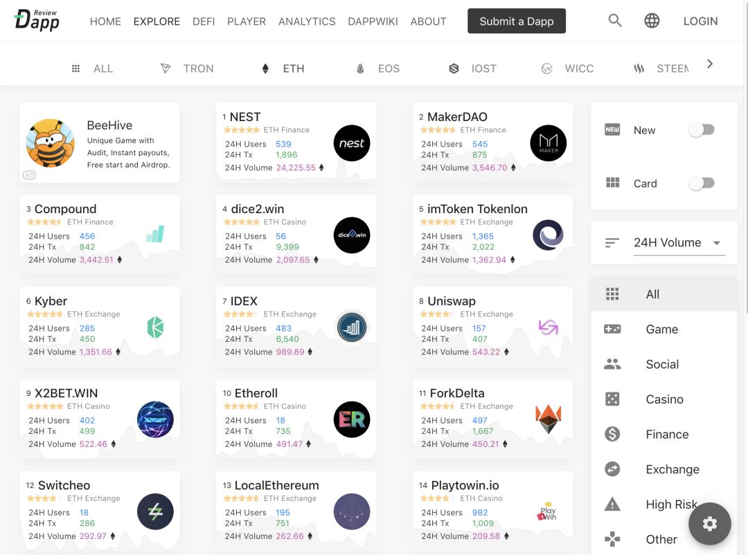Open PLAYER in navigation

(247, 21)
